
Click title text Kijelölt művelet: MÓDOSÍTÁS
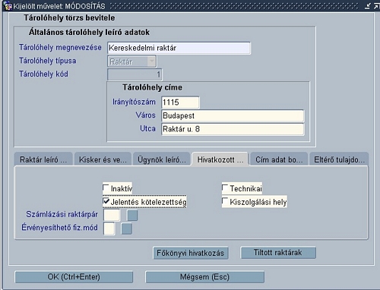[x=59, y=6]
